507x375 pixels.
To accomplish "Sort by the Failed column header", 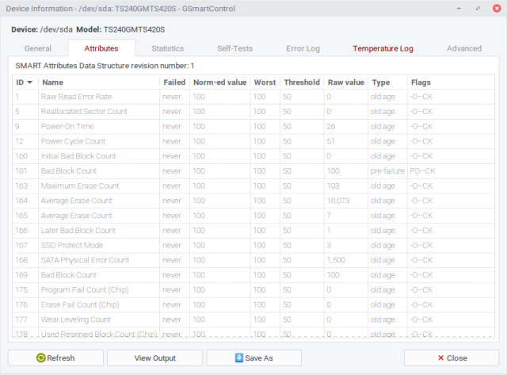I will tap(174, 82).
